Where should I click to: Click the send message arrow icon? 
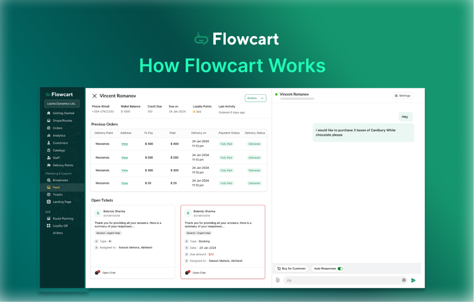pos(413,280)
